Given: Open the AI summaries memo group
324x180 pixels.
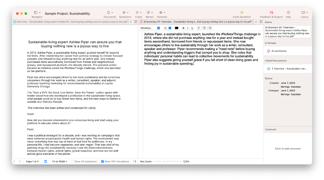Looking at the screenshot, I should coord(279,51).
